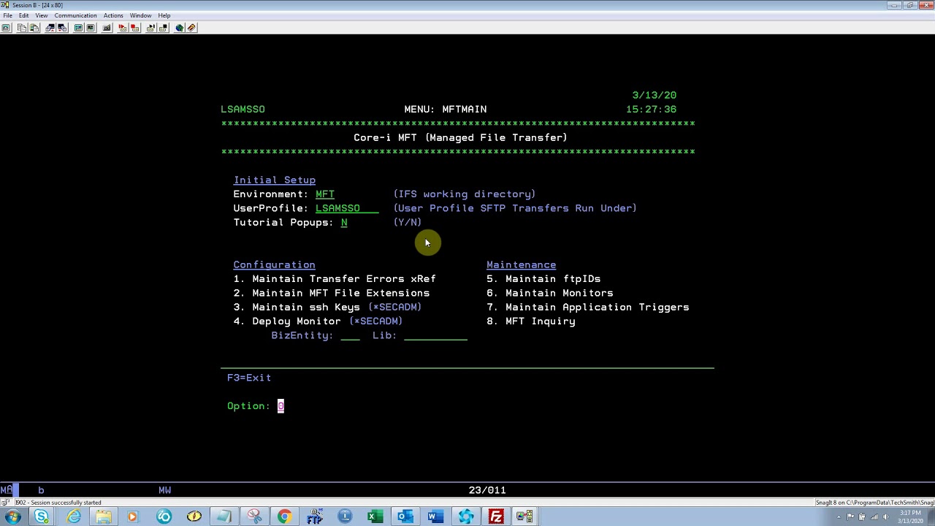Viewport: 935px width, 526px height.
Task: Click the Color remap toolbar icon
Action: 91,28
